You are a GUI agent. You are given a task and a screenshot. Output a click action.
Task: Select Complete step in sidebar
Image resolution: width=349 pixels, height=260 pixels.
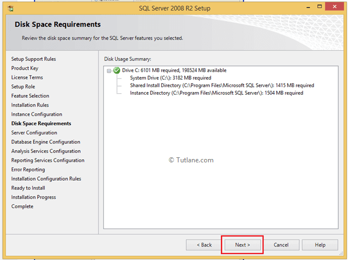point(22,206)
